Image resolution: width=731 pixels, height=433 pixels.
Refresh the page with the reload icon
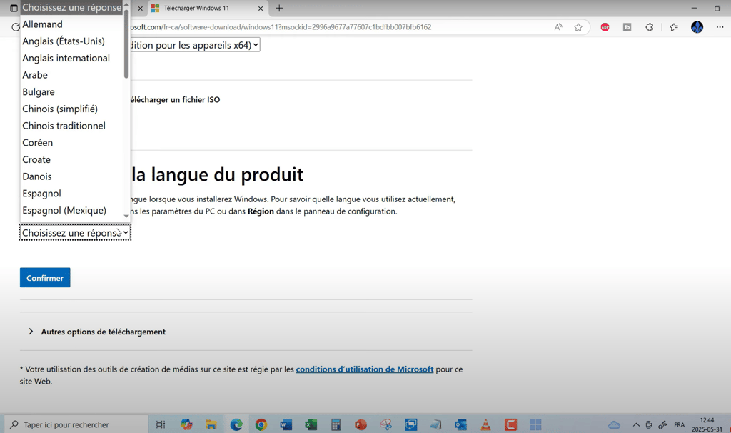tap(16, 27)
